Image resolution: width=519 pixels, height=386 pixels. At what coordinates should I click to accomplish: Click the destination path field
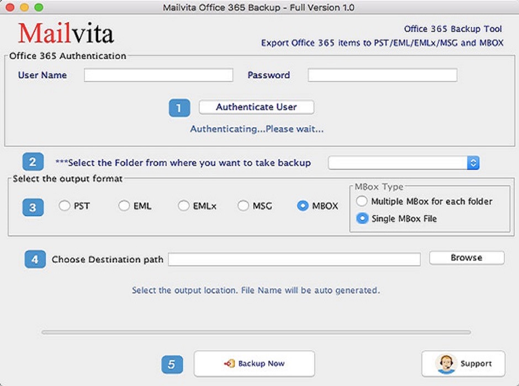[x=294, y=259]
